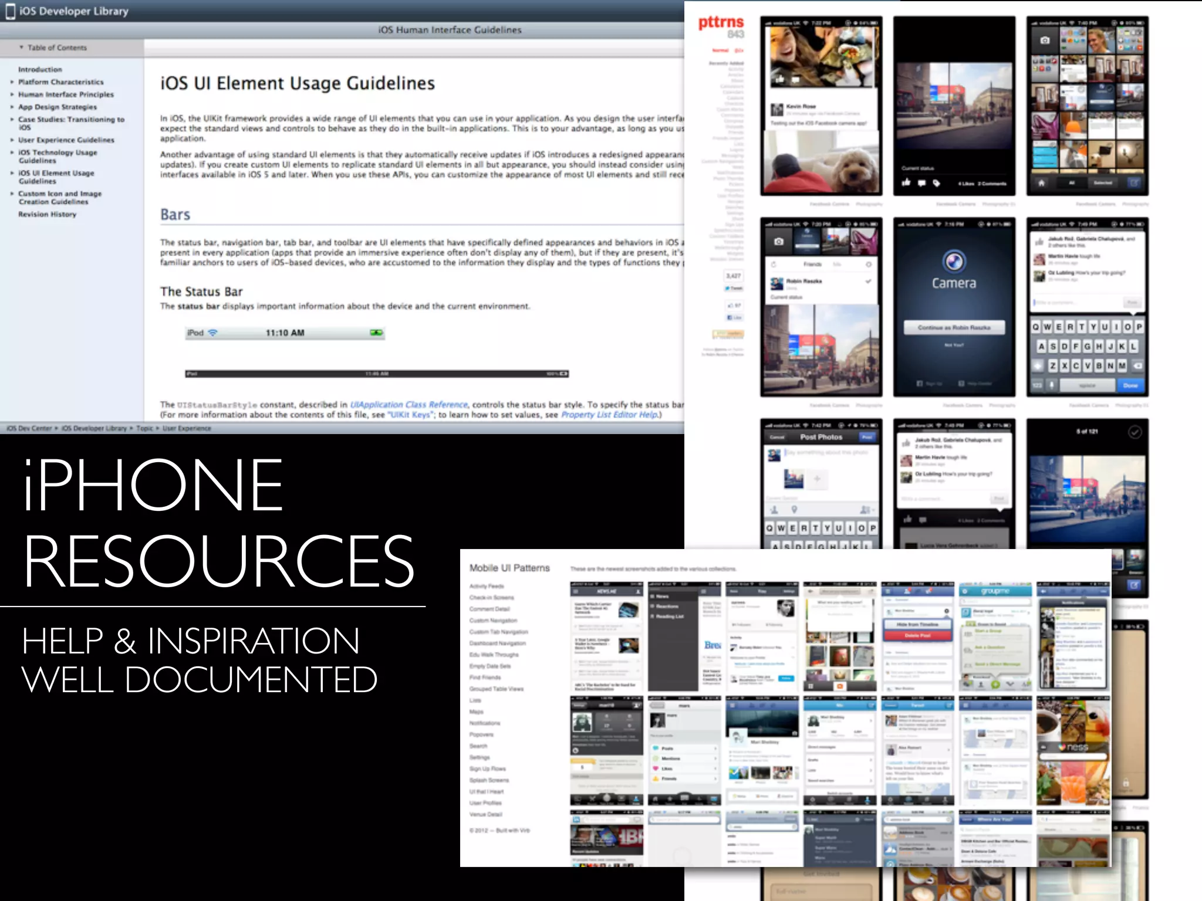Click the Facebook Like button on pttrns sidebar
Viewport: 1202px width, 901px height.
click(734, 318)
